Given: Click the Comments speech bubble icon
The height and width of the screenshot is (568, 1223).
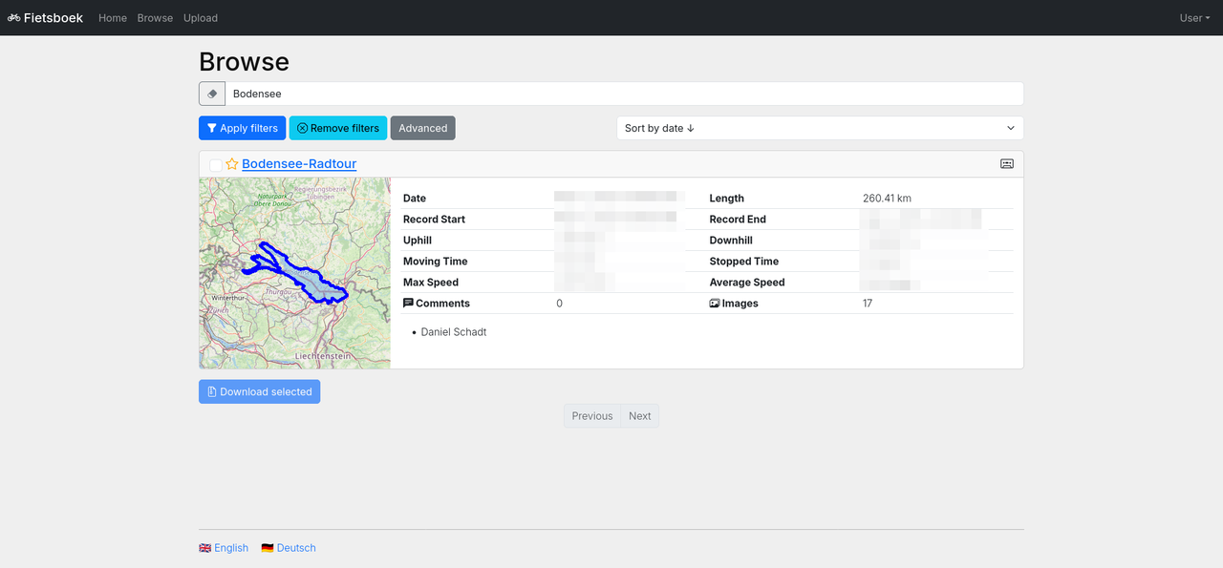Looking at the screenshot, I should pos(409,304).
